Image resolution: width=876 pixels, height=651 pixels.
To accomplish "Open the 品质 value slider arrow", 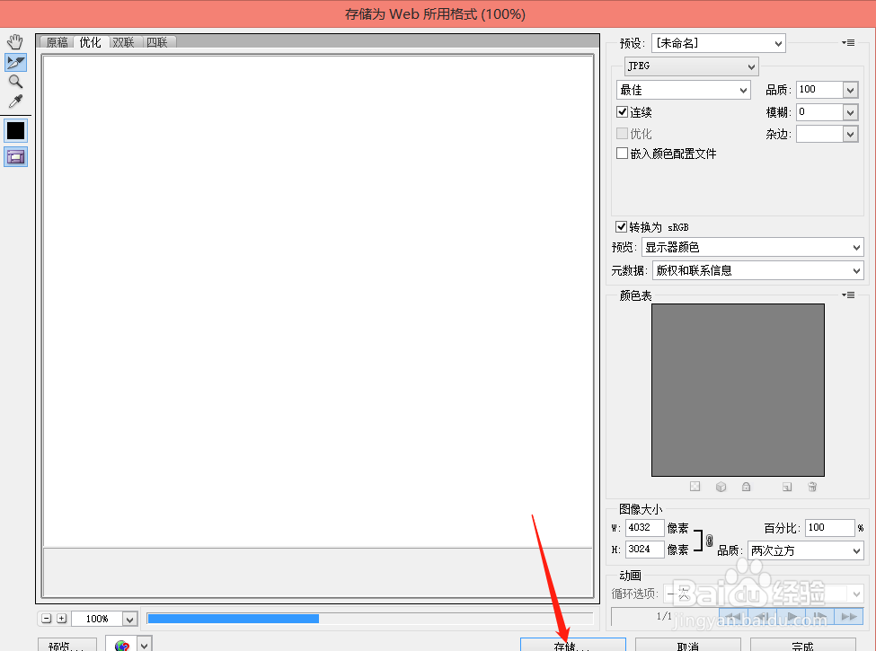I will (850, 90).
